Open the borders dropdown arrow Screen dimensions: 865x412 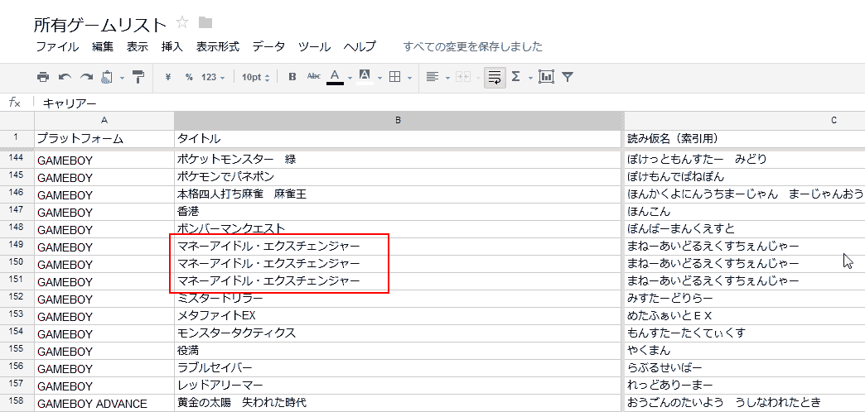coord(409,79)
